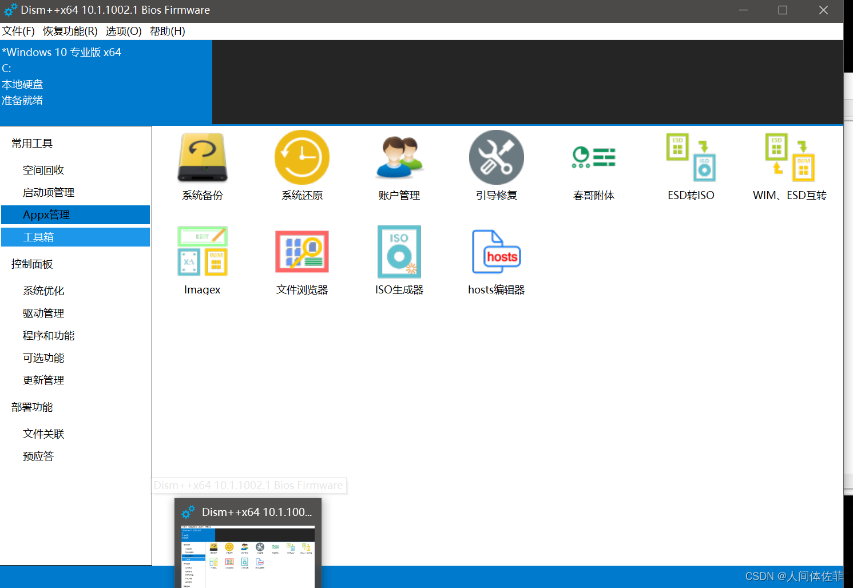Screen dimensions: 853x588
Task: Click the Dism++ taskbar preview thumbnail
Action: click(248, 556)
